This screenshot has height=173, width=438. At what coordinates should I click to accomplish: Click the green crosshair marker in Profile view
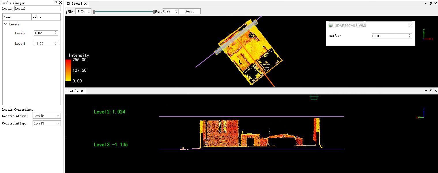[x=314, y=97]
